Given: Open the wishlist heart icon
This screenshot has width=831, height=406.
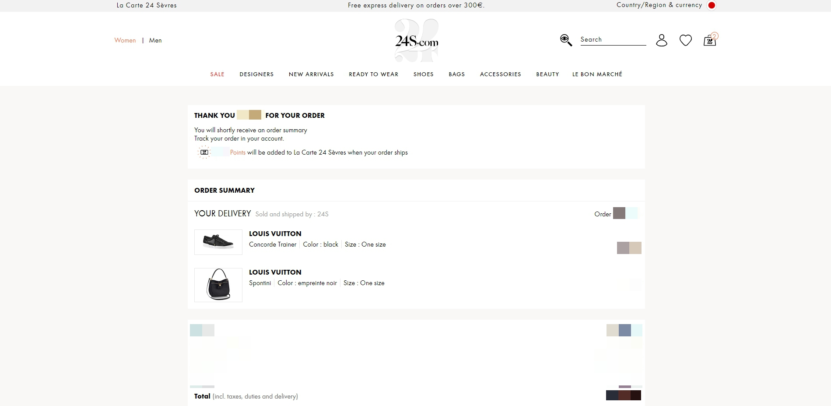Looking at the screenshot, I should [686, 40].
